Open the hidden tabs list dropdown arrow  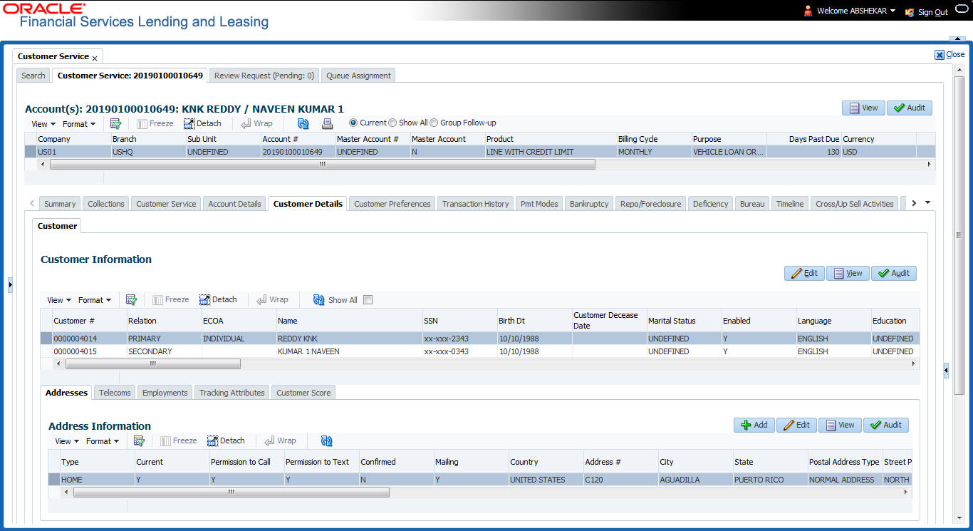tap(927, 203)
